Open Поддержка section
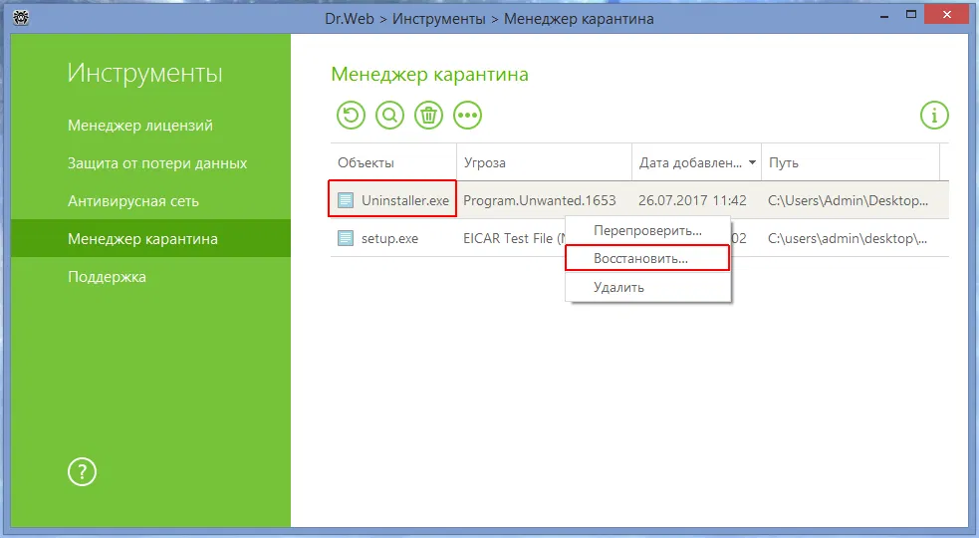The width and height of the screenshot is (979, 538). 107,277
